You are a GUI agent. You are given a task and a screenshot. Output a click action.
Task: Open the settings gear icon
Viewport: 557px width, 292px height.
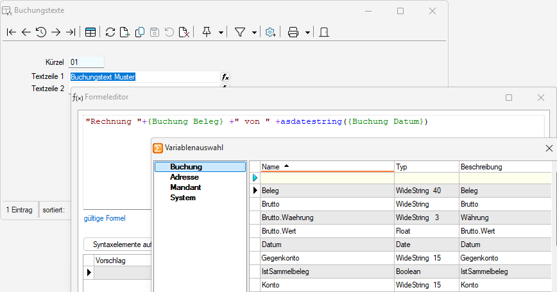(270, 32)
